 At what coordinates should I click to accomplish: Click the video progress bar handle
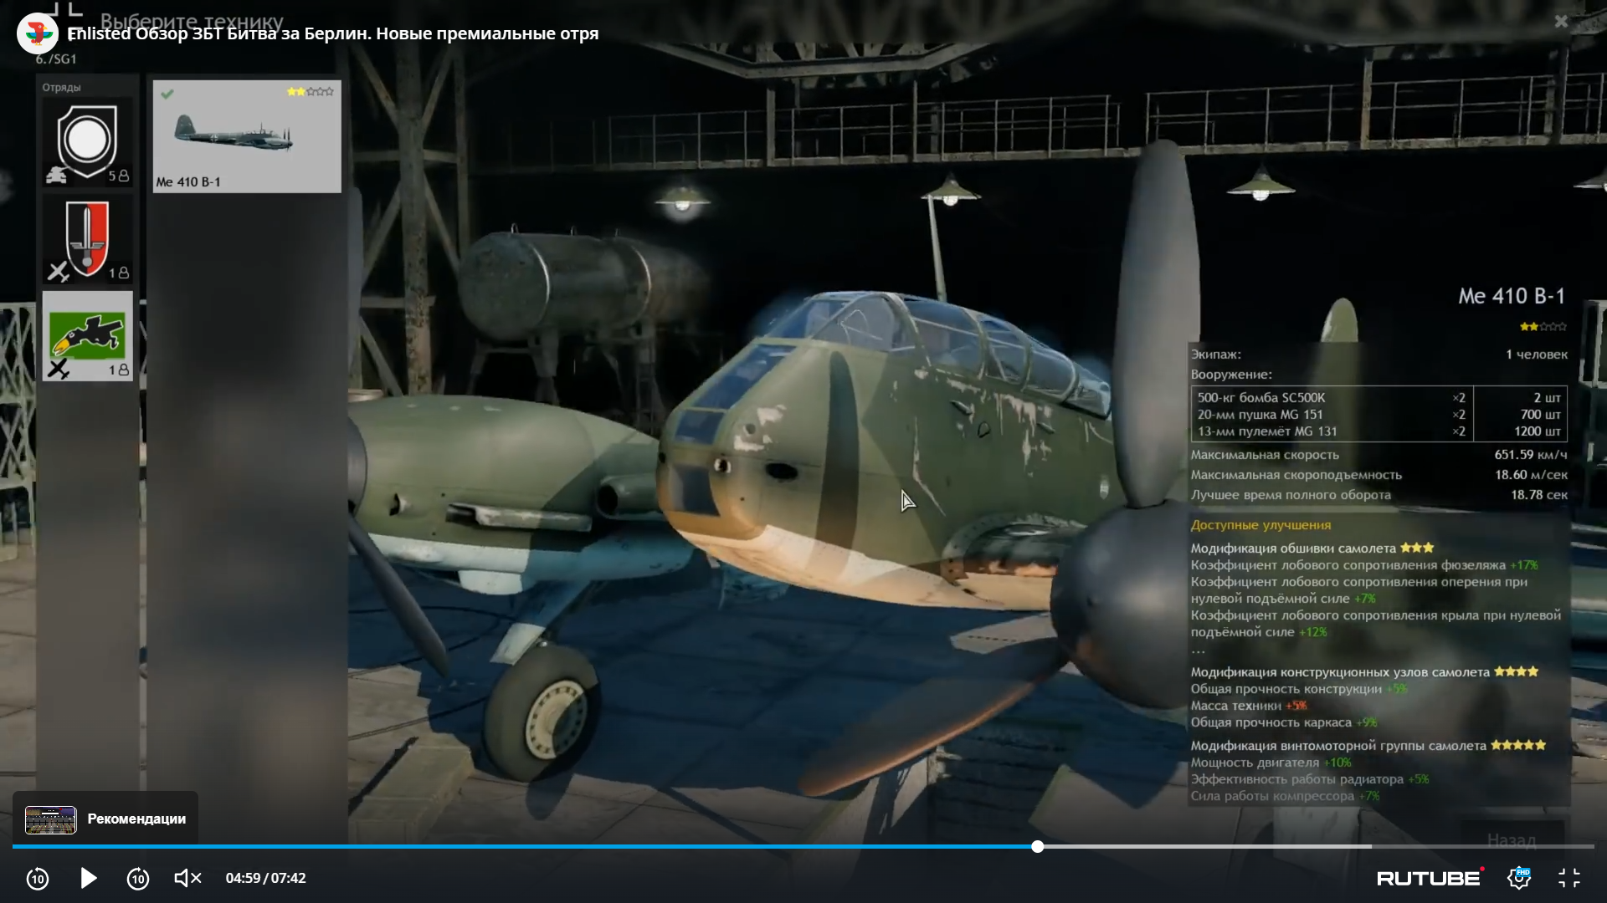(1037, 847)
